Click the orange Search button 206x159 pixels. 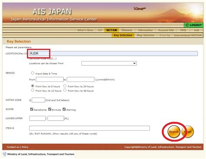(x=174, y=132)
